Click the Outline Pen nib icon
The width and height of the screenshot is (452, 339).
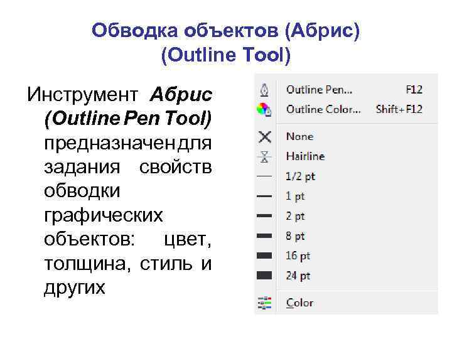tap(264, 89)
